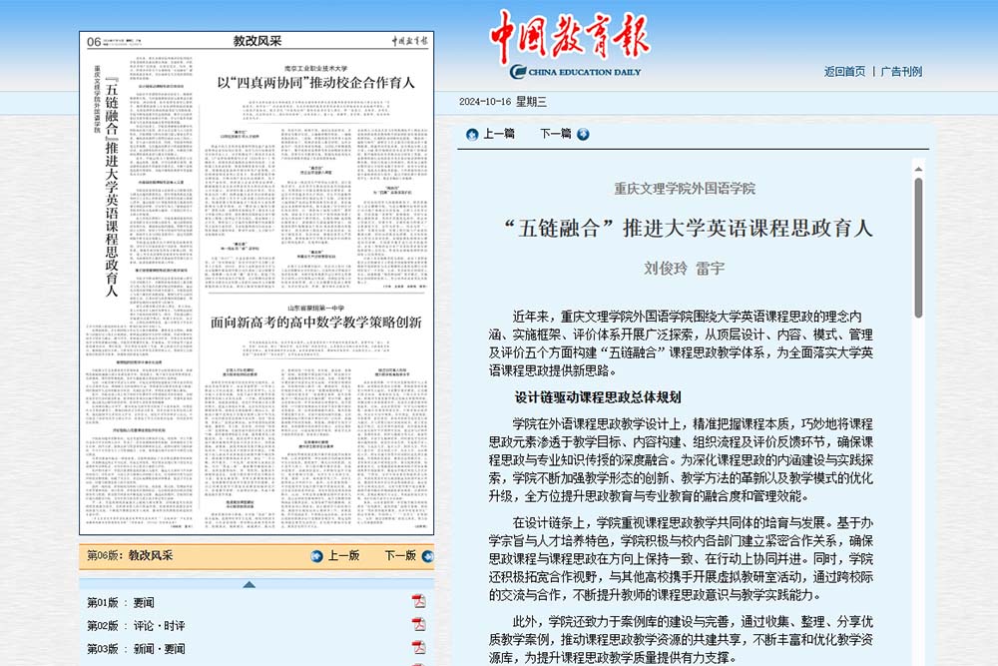Click the next article (下一篇) arrow icon

(583, 134)
